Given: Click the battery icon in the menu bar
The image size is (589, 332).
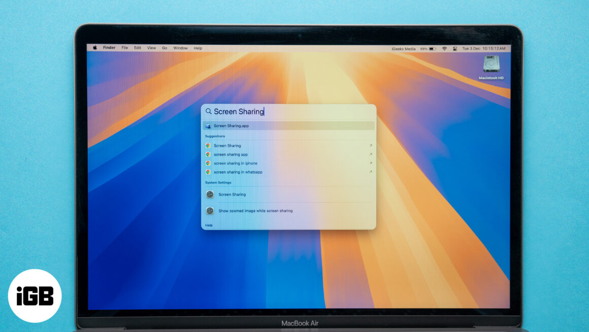Looking at the screenshot, I should 433,48.
